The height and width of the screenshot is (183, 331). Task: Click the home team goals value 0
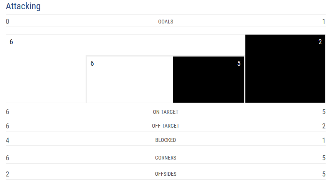(7, 22)
